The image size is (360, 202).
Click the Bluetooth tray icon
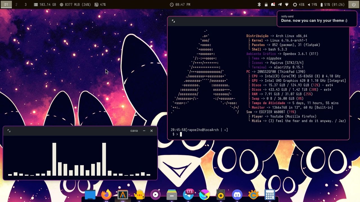point(259,4)
